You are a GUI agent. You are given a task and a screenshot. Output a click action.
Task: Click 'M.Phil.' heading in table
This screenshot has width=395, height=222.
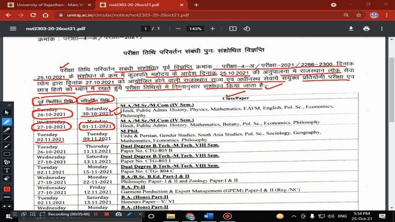click(x=130, y=131)
